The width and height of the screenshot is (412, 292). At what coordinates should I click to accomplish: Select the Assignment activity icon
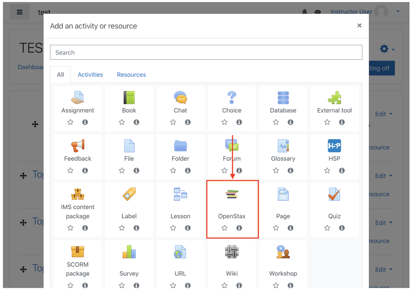(77, 98)
